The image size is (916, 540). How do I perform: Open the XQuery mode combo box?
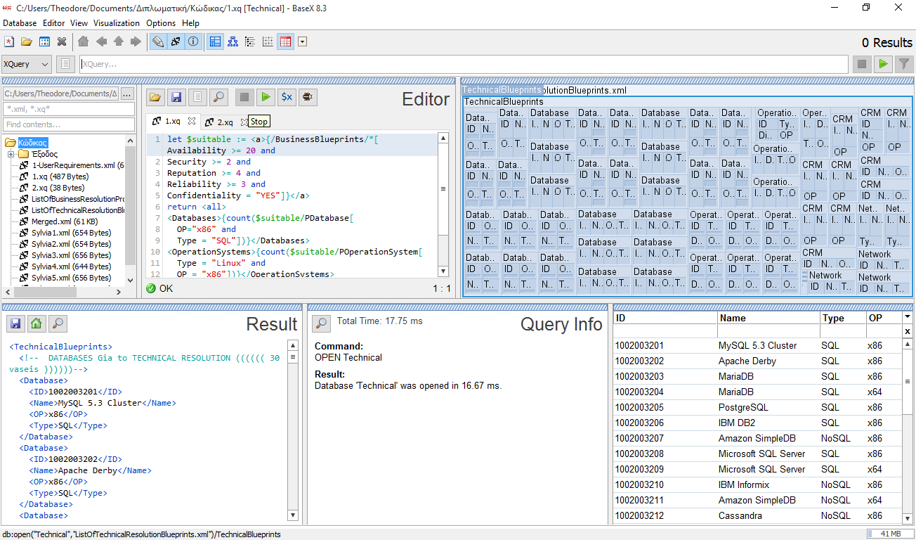click(x=27, y=64)
